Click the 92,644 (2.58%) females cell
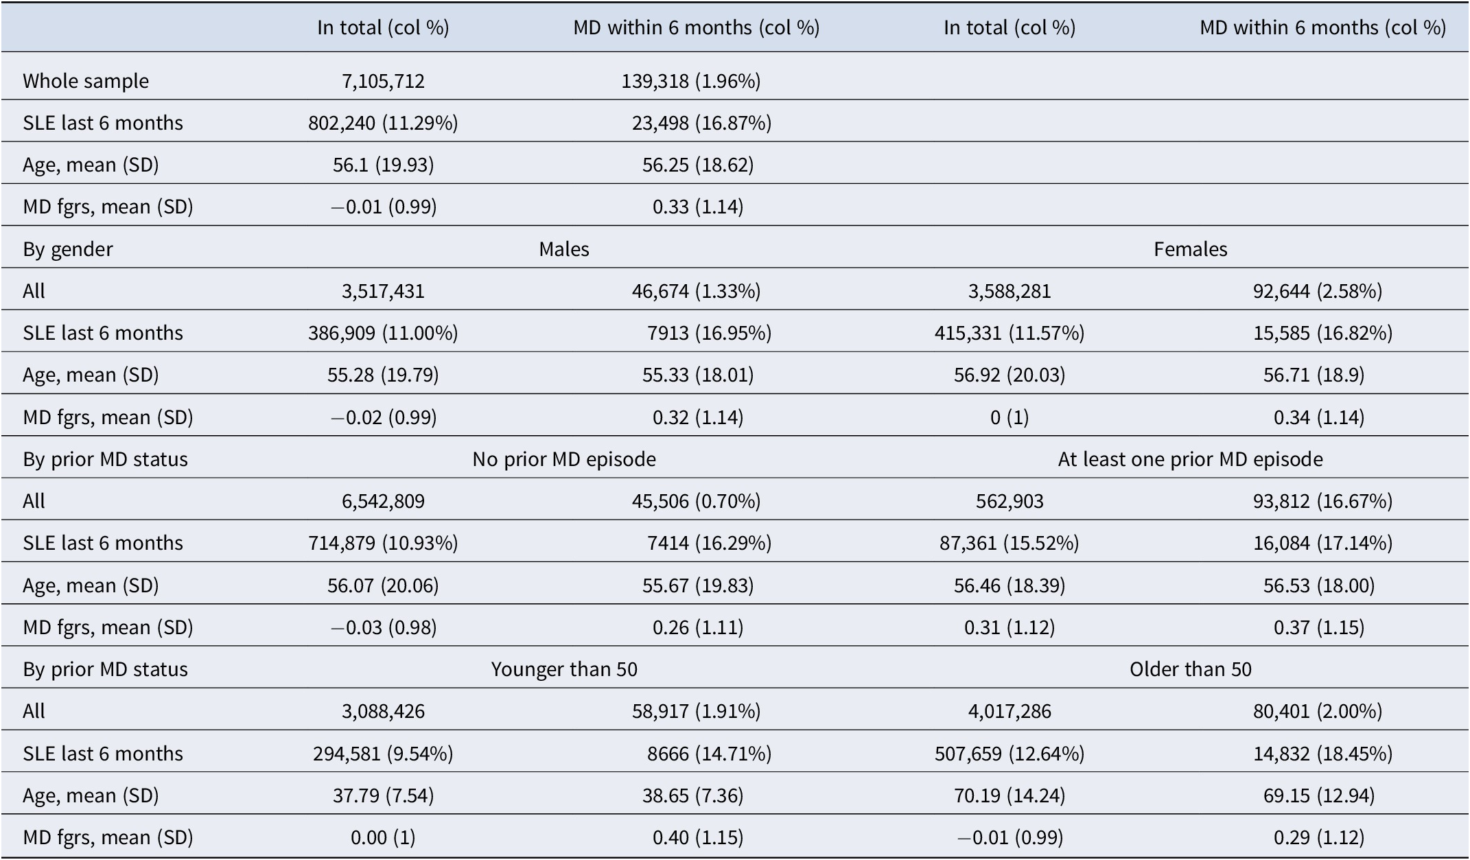 pos(1317,291)
